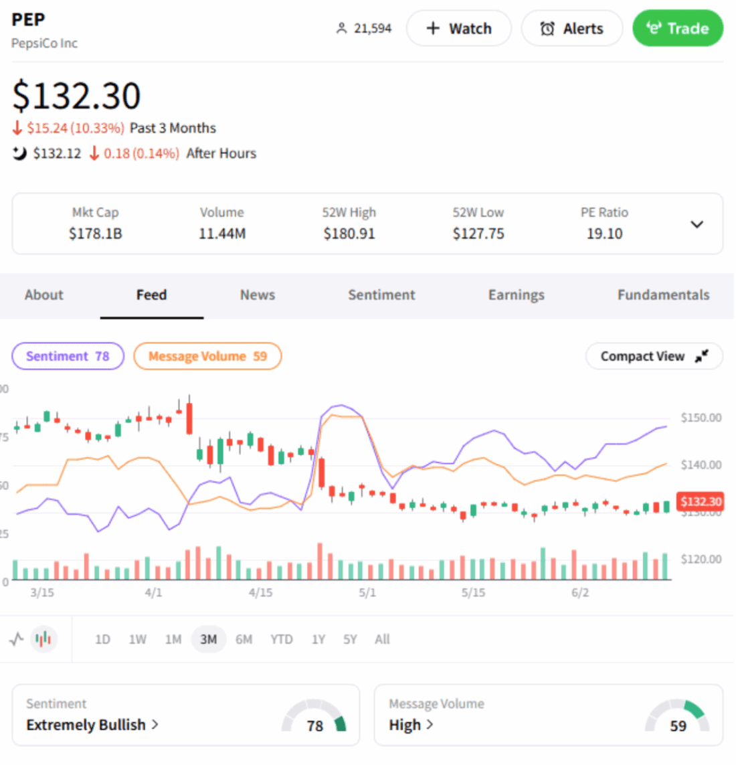This screenshot has width=736, height=765.
Task: Open the Alerts button
Action: (572, 28)
